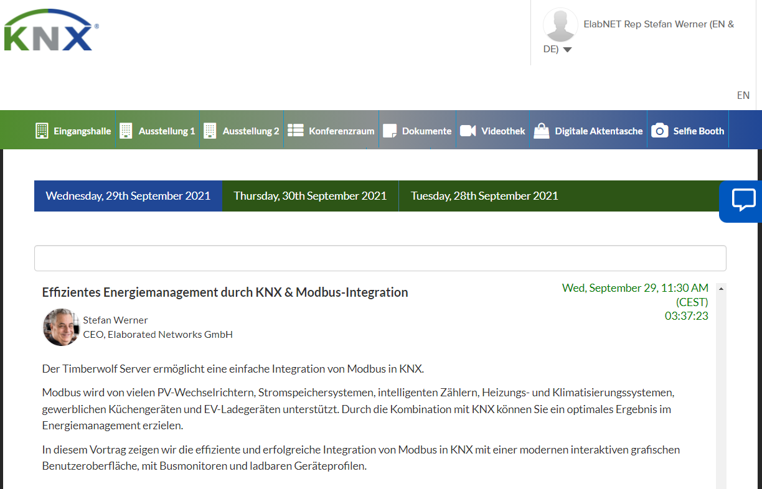
Task: Click the countdown 03:37:23
Action: (x=687, y=316)
